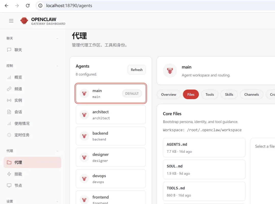Open 实例 instances in sidebar
This screenshot has width=275, height=204.
point(32,100)
